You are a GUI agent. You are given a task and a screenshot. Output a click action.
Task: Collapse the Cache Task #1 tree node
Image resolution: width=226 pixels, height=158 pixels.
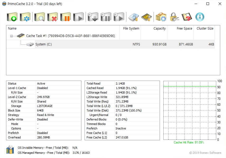tap(11, 36)
